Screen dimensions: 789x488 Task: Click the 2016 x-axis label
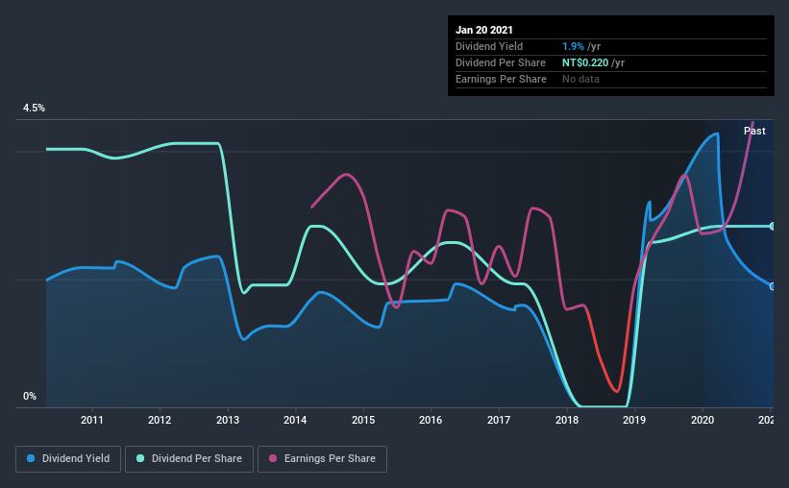click(431, 420)
